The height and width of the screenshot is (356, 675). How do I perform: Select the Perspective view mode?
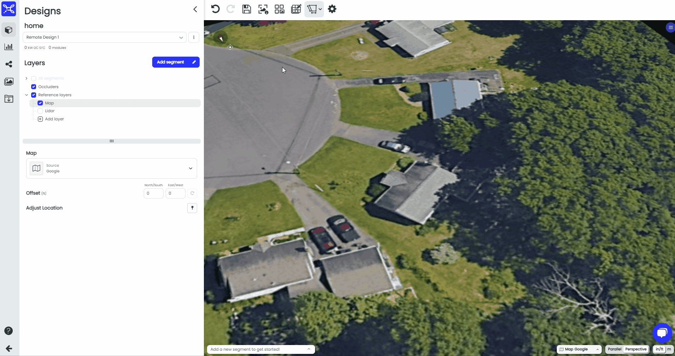click(636, 349)
